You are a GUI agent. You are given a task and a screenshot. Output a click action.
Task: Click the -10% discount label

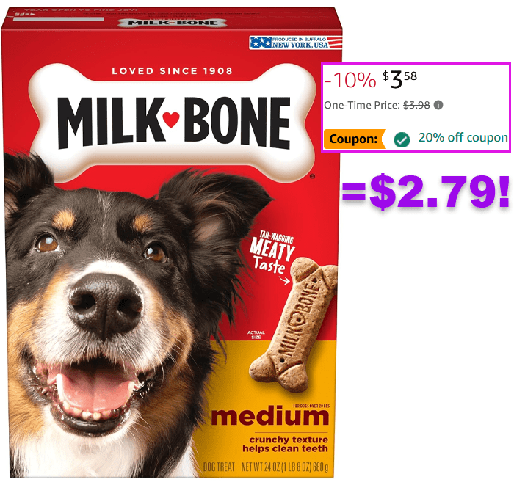(x=350, y=79)
